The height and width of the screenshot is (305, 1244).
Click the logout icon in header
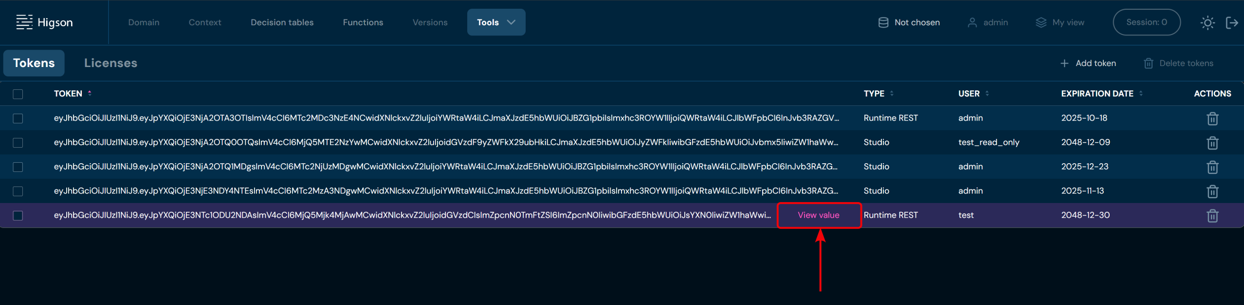pyautogui.click(x=1231, y=23)
